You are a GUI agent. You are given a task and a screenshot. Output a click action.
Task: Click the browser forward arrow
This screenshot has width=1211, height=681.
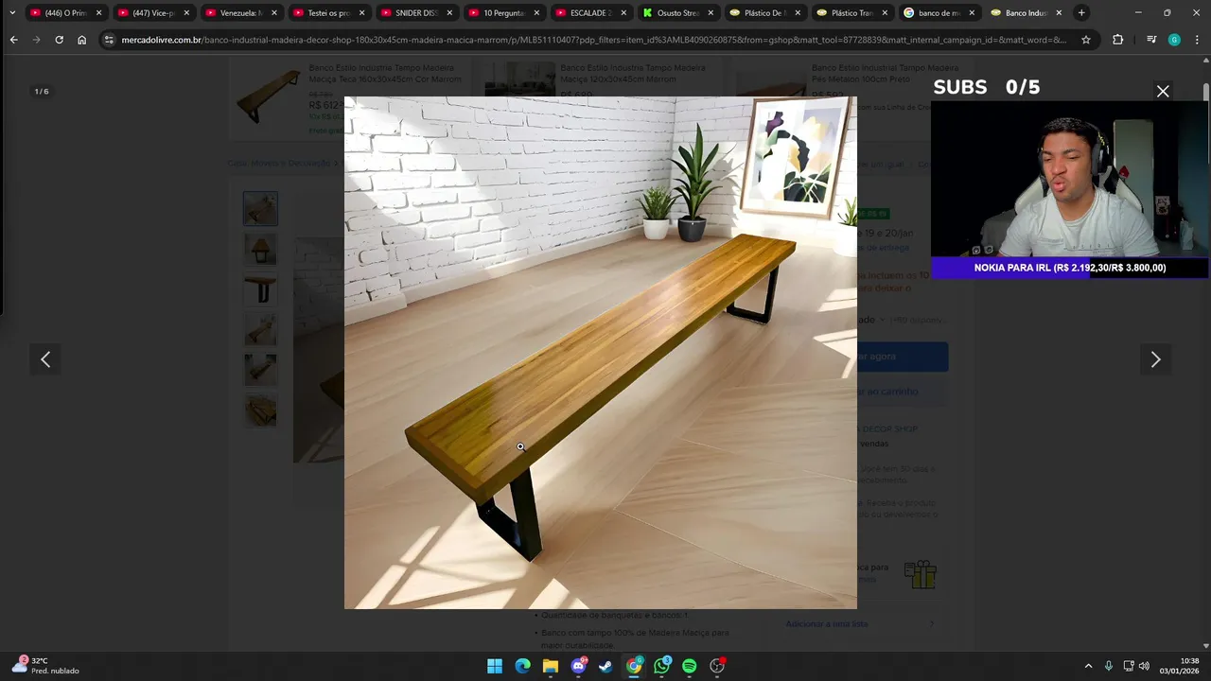click(x=36, y=40)
